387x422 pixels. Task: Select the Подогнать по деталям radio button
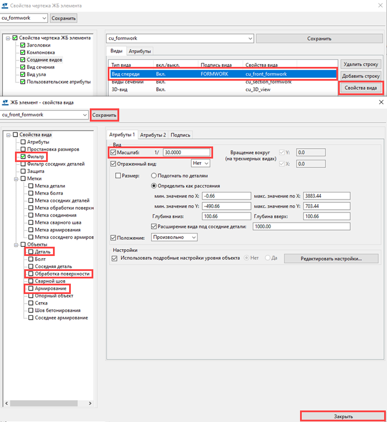[154, 175]
